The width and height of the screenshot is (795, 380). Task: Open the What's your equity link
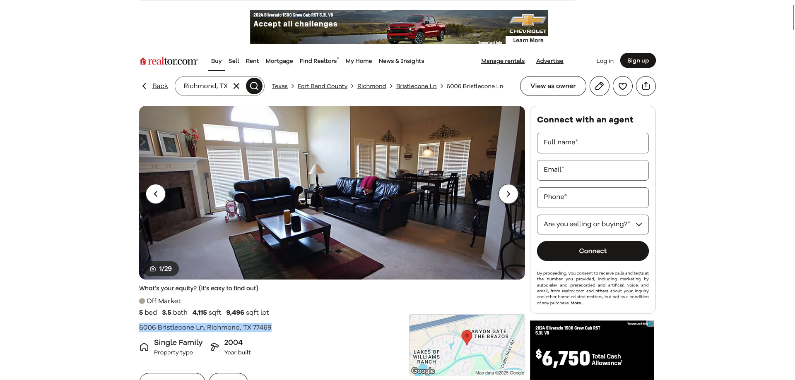click(x=199, y=288)
